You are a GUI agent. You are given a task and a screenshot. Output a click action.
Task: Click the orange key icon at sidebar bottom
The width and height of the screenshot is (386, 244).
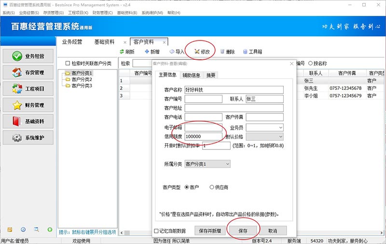pyautogui.click(x=10, y=230)
